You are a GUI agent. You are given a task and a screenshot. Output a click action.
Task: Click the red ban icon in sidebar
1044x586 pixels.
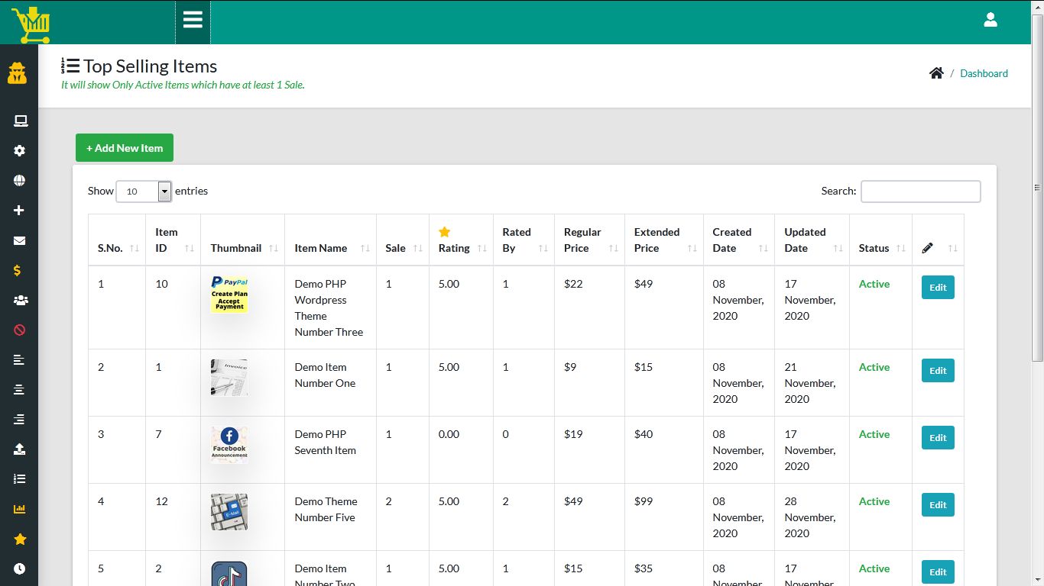pyautogui.click(x=19, y=330)
